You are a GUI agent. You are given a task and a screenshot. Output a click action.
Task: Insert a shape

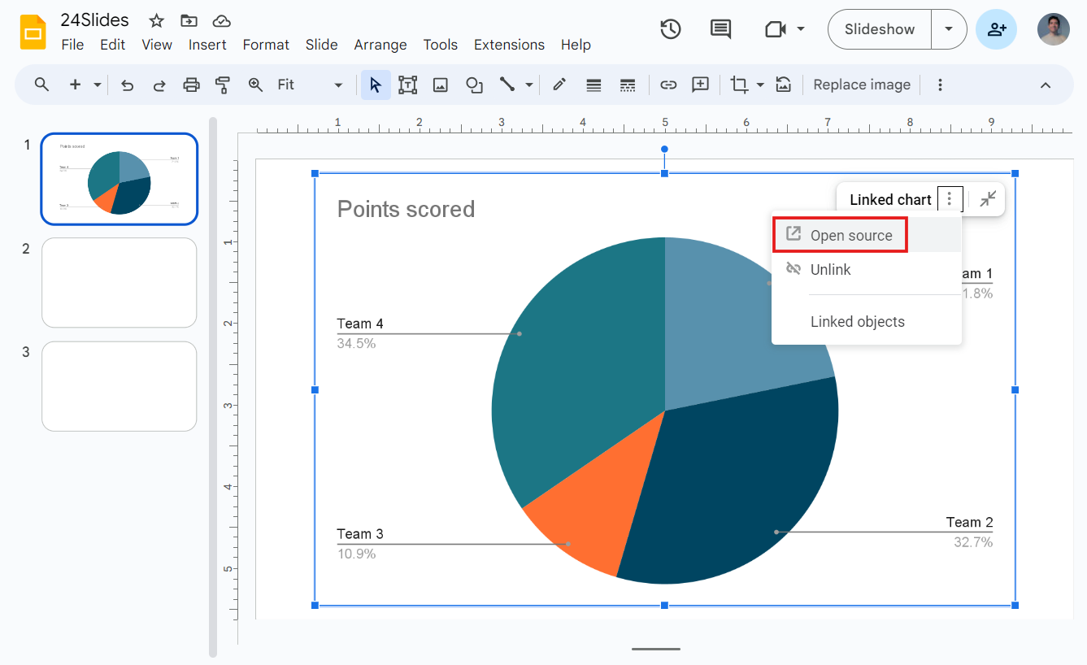click(x=474, y=85)
